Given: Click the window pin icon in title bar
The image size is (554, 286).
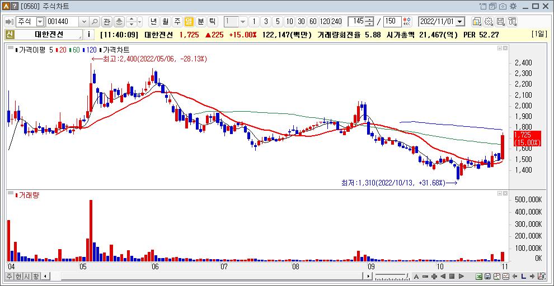Looking at the screenshot, I should [x=483, y=6].
